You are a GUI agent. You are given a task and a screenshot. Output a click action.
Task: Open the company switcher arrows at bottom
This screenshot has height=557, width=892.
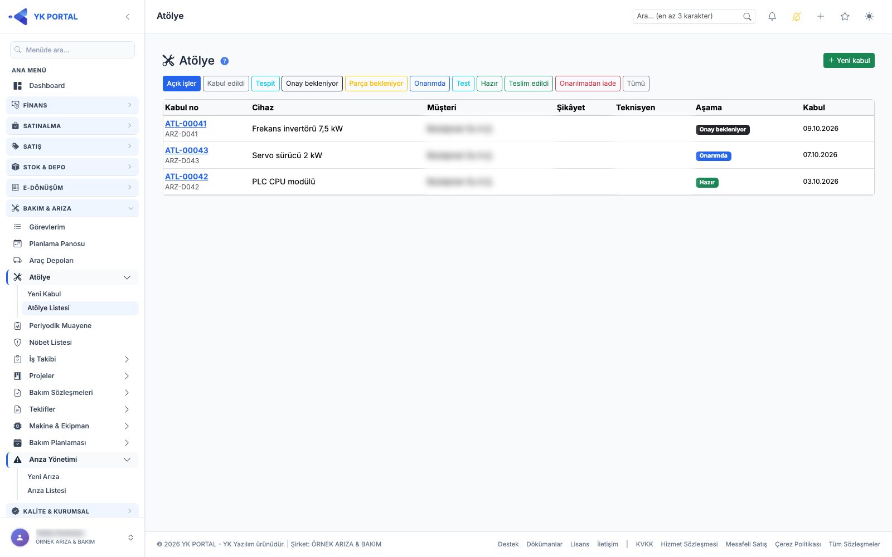click(x=130, y=538)
